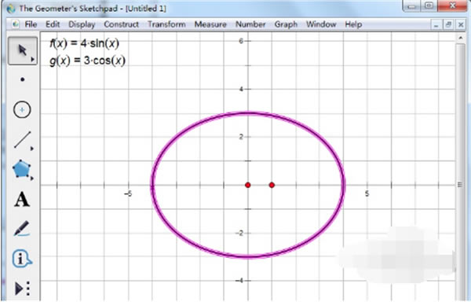Select the Compass circle tool
The width and height of the screenshot is (471, 302).
coord(22,110)
